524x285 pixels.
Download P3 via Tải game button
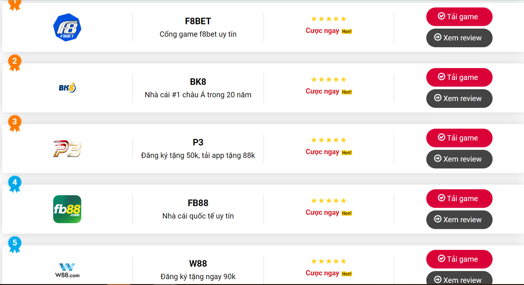pos(459,138)
